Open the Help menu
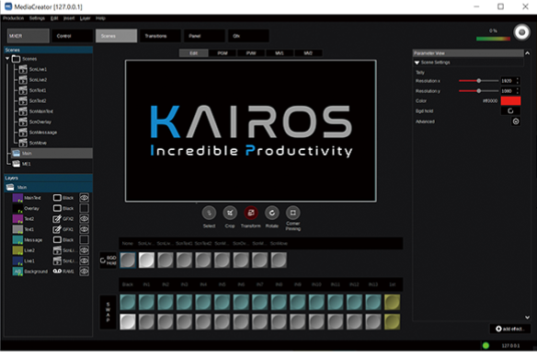This screenshot has height=359, width=537. click(x=100, y=18)
